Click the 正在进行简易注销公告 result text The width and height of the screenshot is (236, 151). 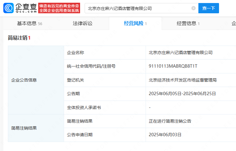pyautogui.click(x=170, y=121)
